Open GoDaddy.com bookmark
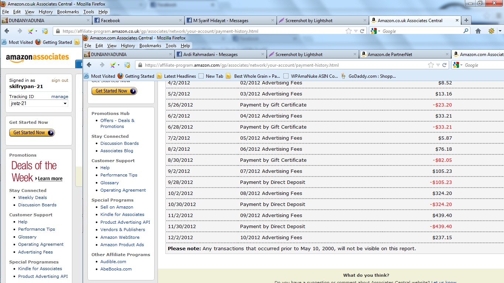504x283 pixels. click(x=369, y=76)
